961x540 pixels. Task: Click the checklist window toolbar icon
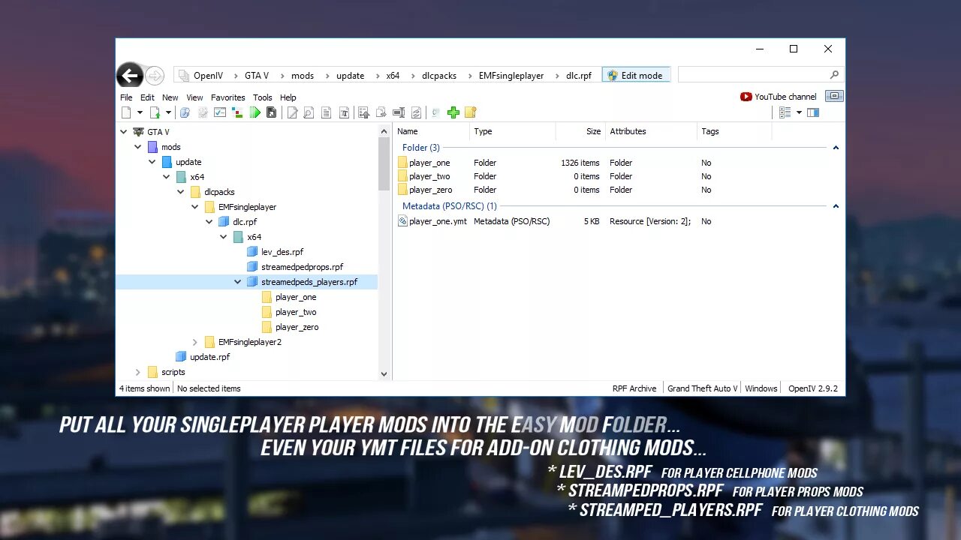[x=220, y=112]
